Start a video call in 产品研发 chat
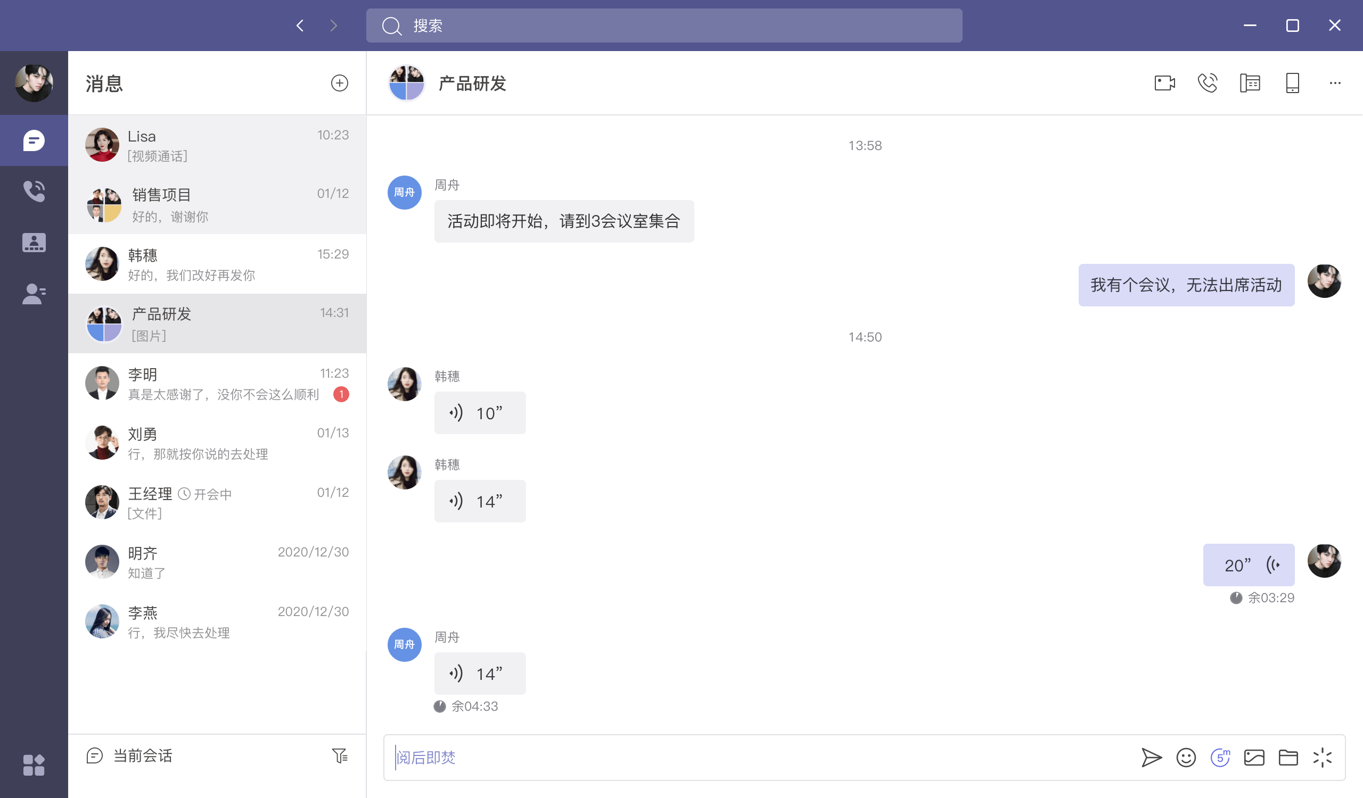Viewport: 1363px width, 798px height. point(1164,83)
